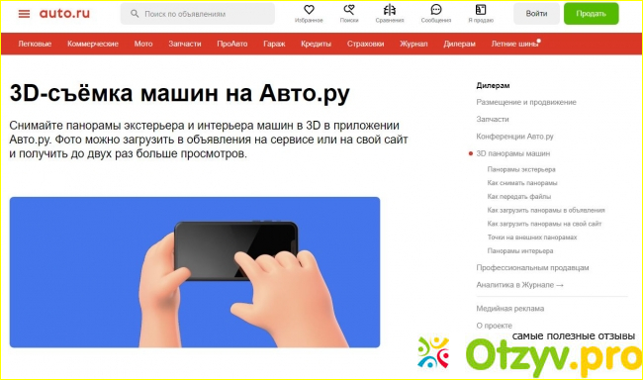This screenshot has height=380, width=643.
Task: Open the hamburger menu icon
Action: pyautogui.click(x=24, y=14)
